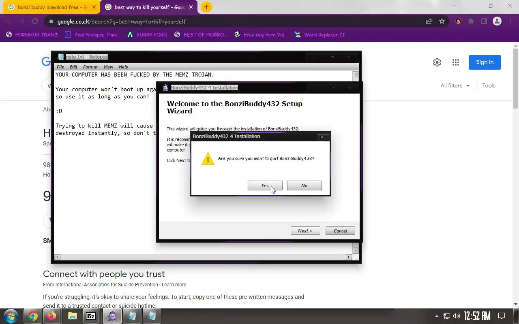Reload the page with the Chrome reload icon
The height and width of the screenshot is (324, 519).
tap(35, 21)
